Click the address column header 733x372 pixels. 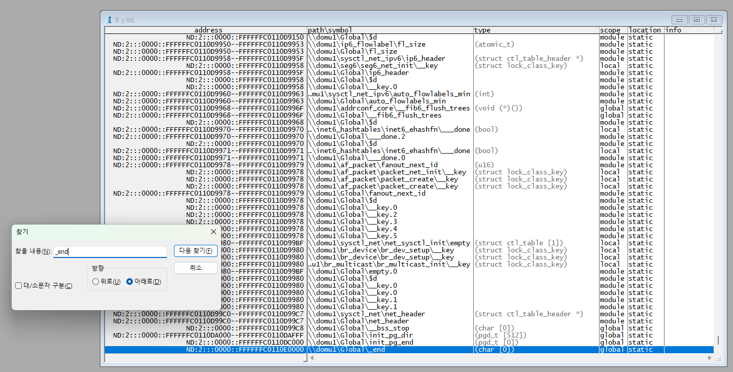pyautogui.click(x=208, y=30)
